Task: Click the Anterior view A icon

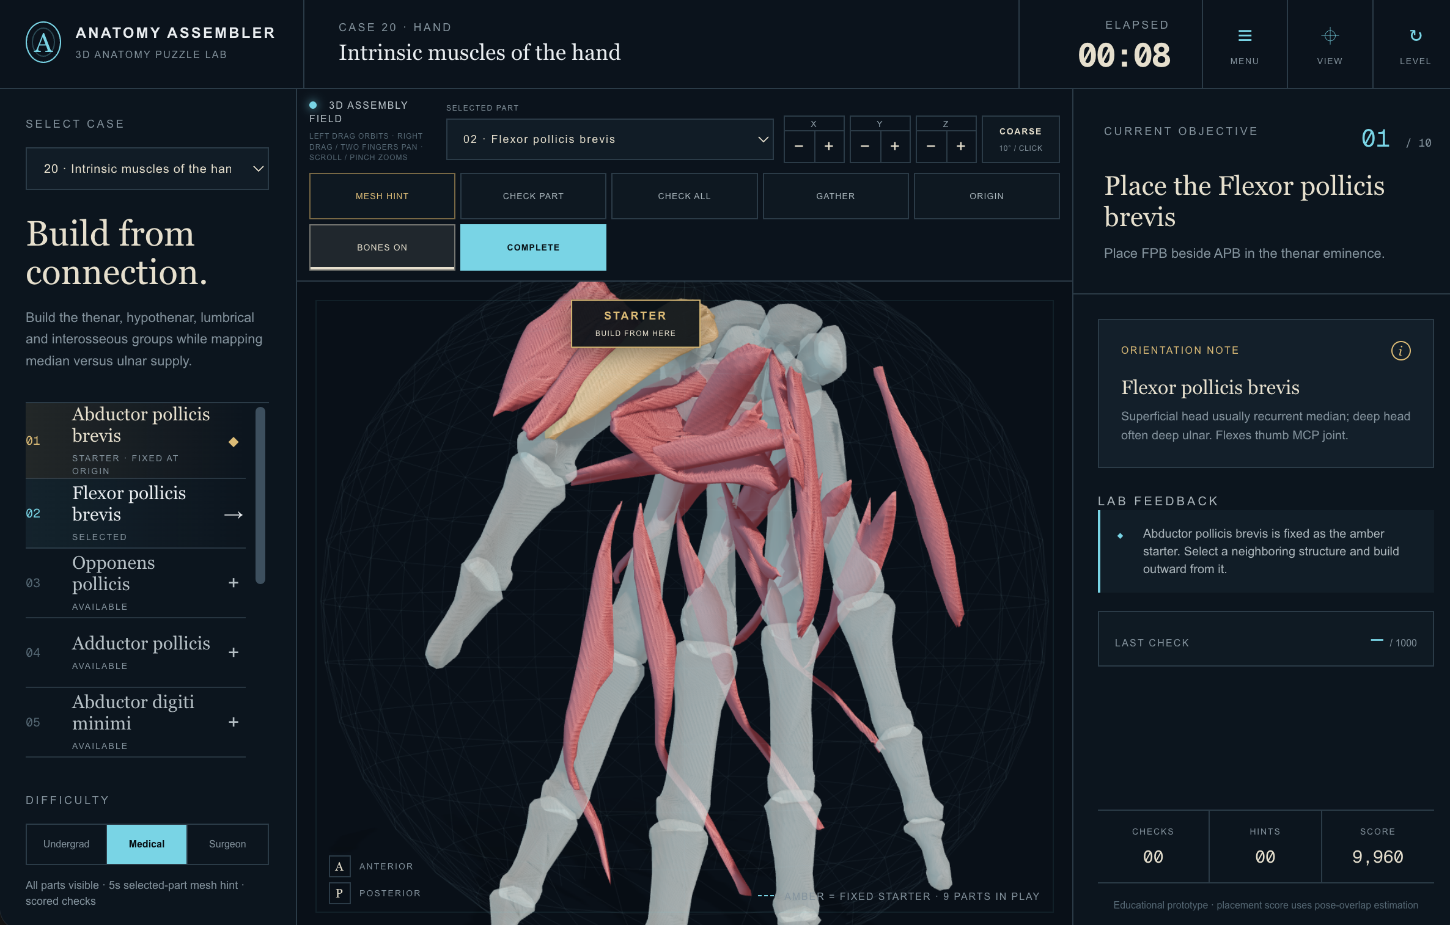Action: coord(339,866)
